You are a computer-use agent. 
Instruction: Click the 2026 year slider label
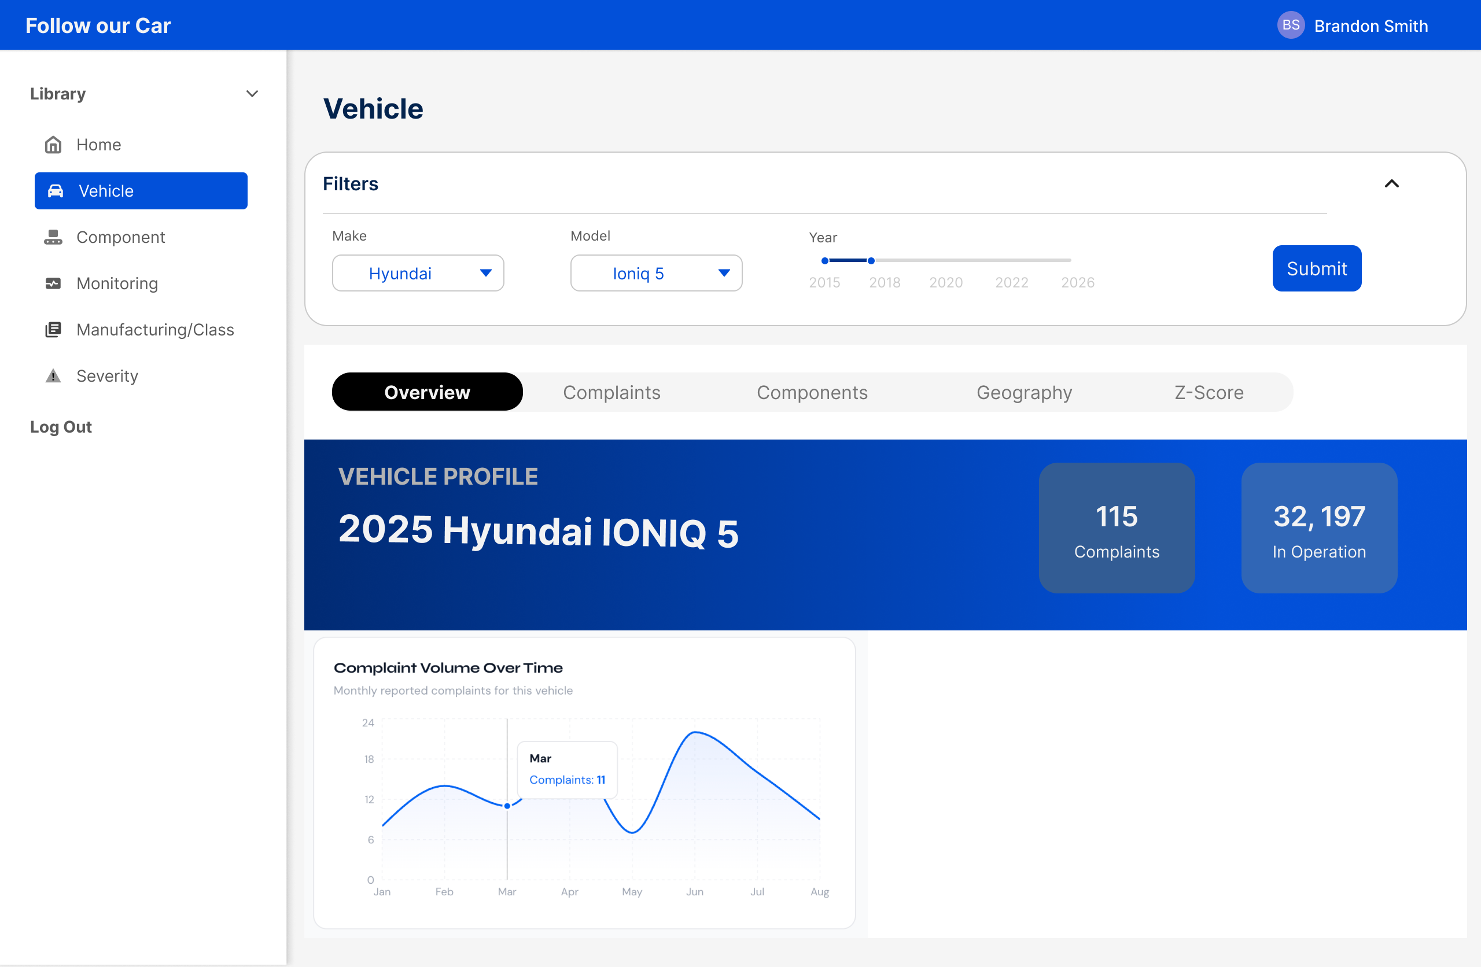point(1077,282)
